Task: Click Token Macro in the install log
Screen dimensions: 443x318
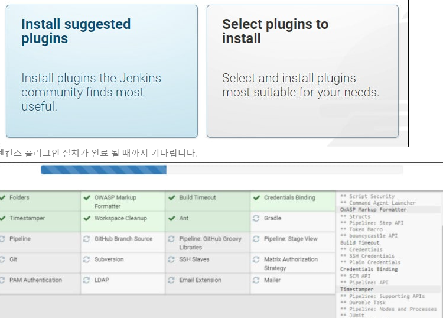Action: pyautogui.click(x=366, y=229)
